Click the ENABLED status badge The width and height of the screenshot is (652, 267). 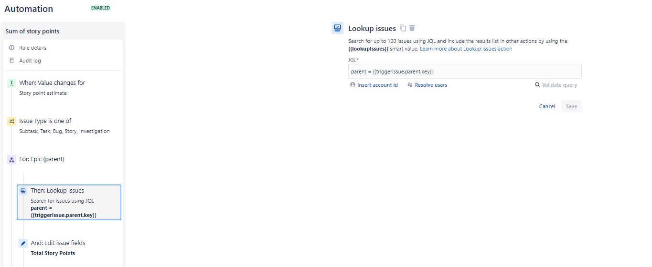(x=100, y=8)
